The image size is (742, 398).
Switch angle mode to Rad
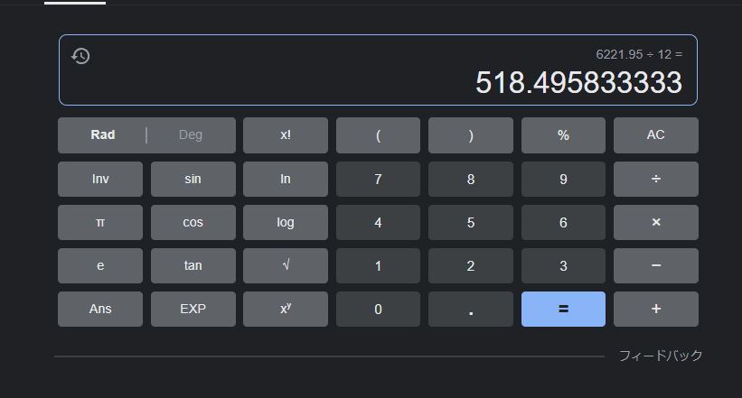(103, 135)
